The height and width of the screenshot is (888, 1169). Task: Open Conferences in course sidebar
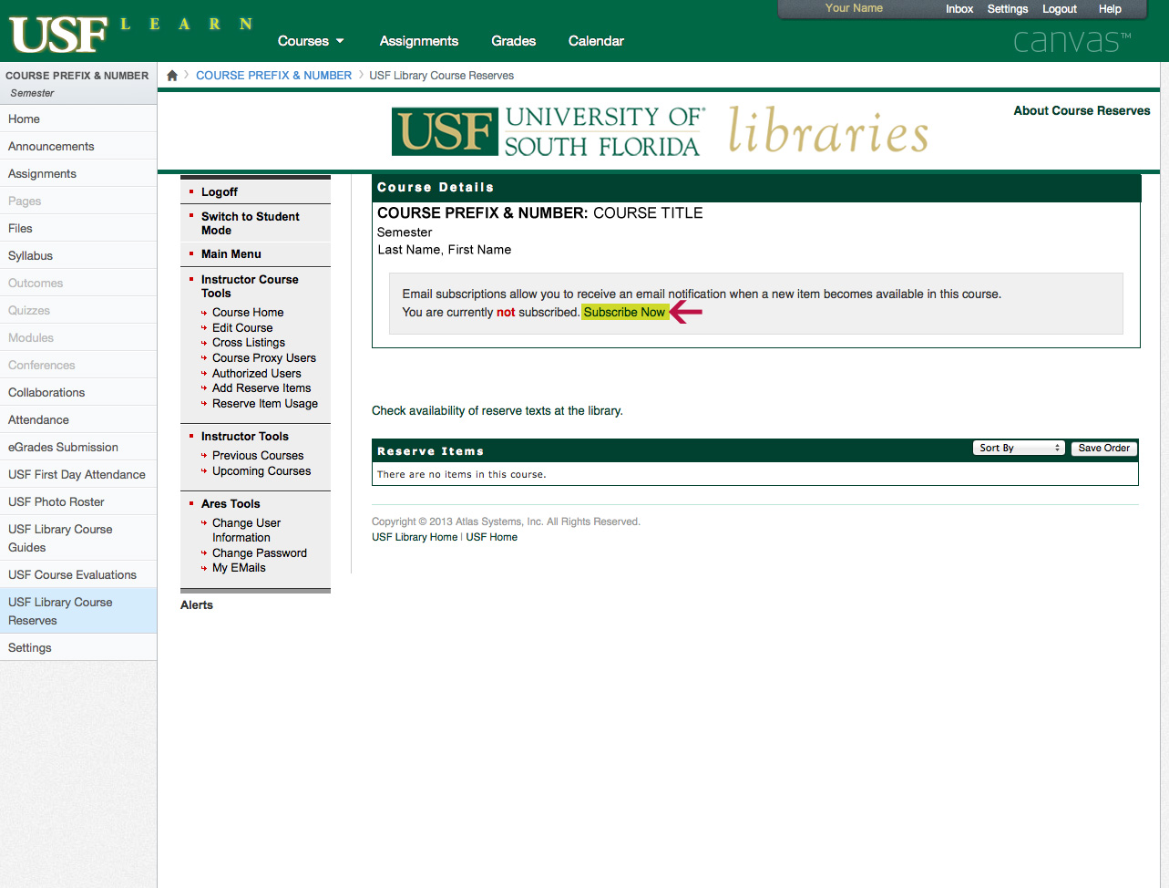point(78,365)
